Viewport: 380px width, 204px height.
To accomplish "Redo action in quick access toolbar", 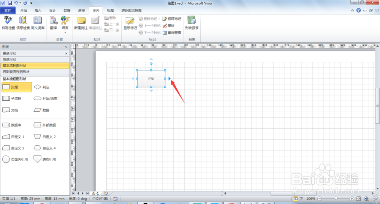I will 25,3.
